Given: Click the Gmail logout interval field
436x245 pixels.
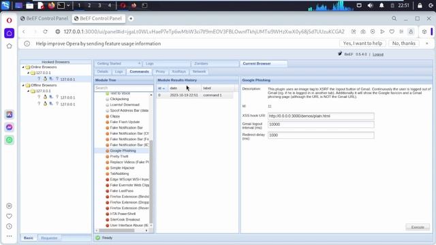Looking at the screenshot, I should click(x=321, y=125).
